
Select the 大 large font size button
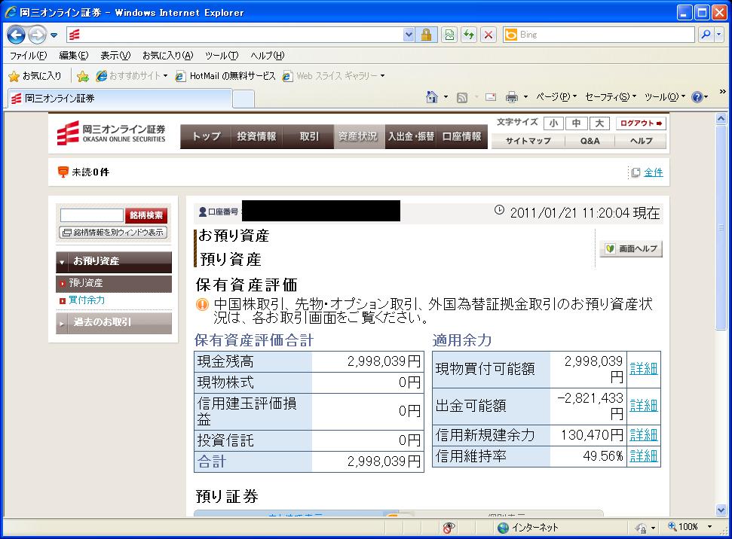pos(599,123)
